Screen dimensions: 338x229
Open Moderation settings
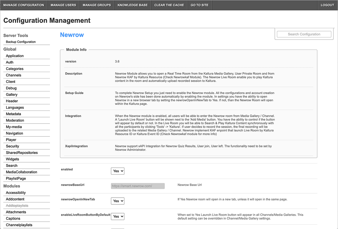coord(15,120)
